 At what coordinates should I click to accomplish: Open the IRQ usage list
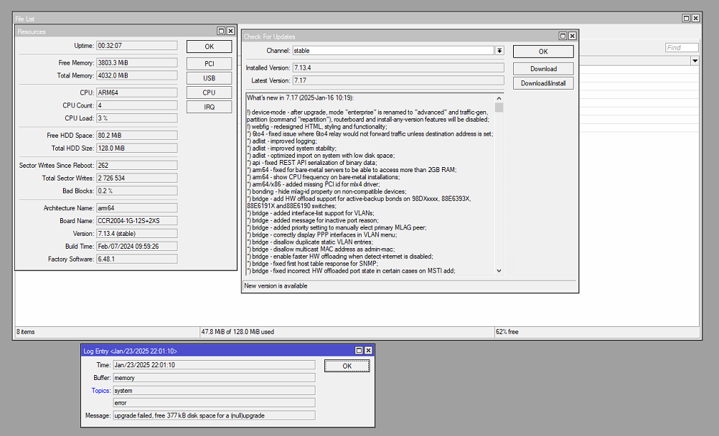(209, 106)
